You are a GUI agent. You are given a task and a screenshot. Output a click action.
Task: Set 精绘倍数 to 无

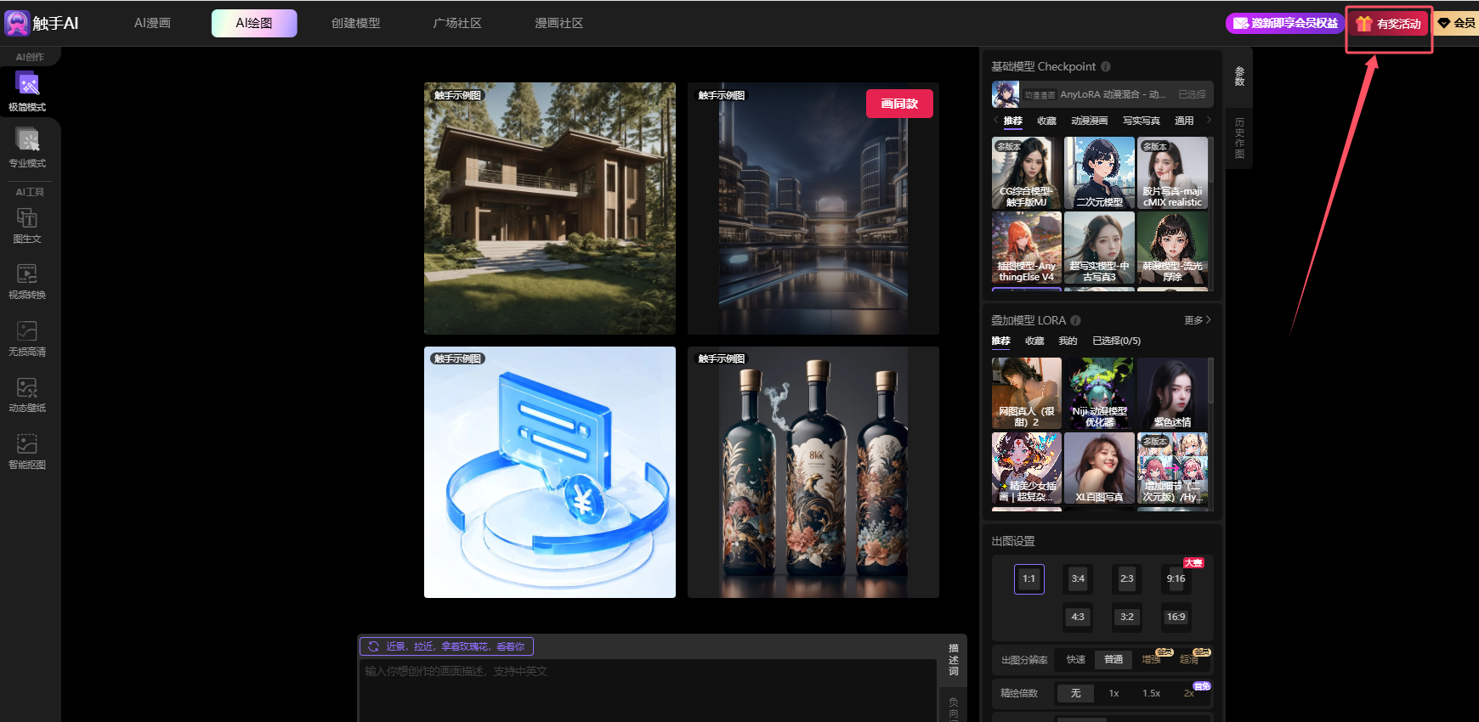click(1075, 693)
